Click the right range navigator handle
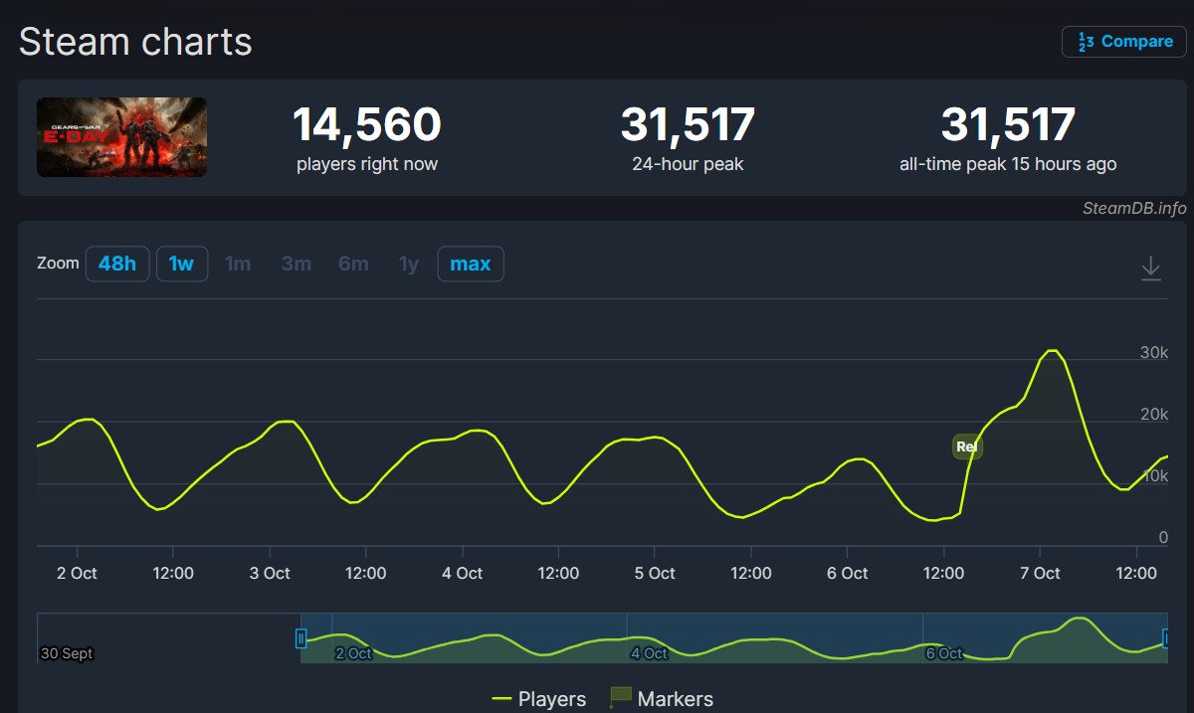Image resolution: width=1194 pixels, height=713 pixels. [1166, 638]
